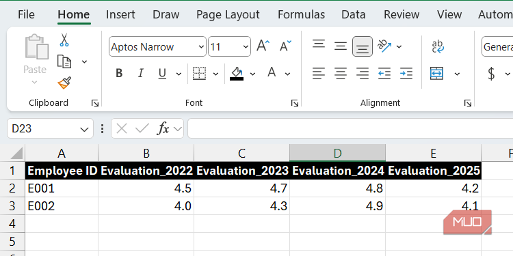
Task: Apply Accounting dollar format
Action: point(491,74)
